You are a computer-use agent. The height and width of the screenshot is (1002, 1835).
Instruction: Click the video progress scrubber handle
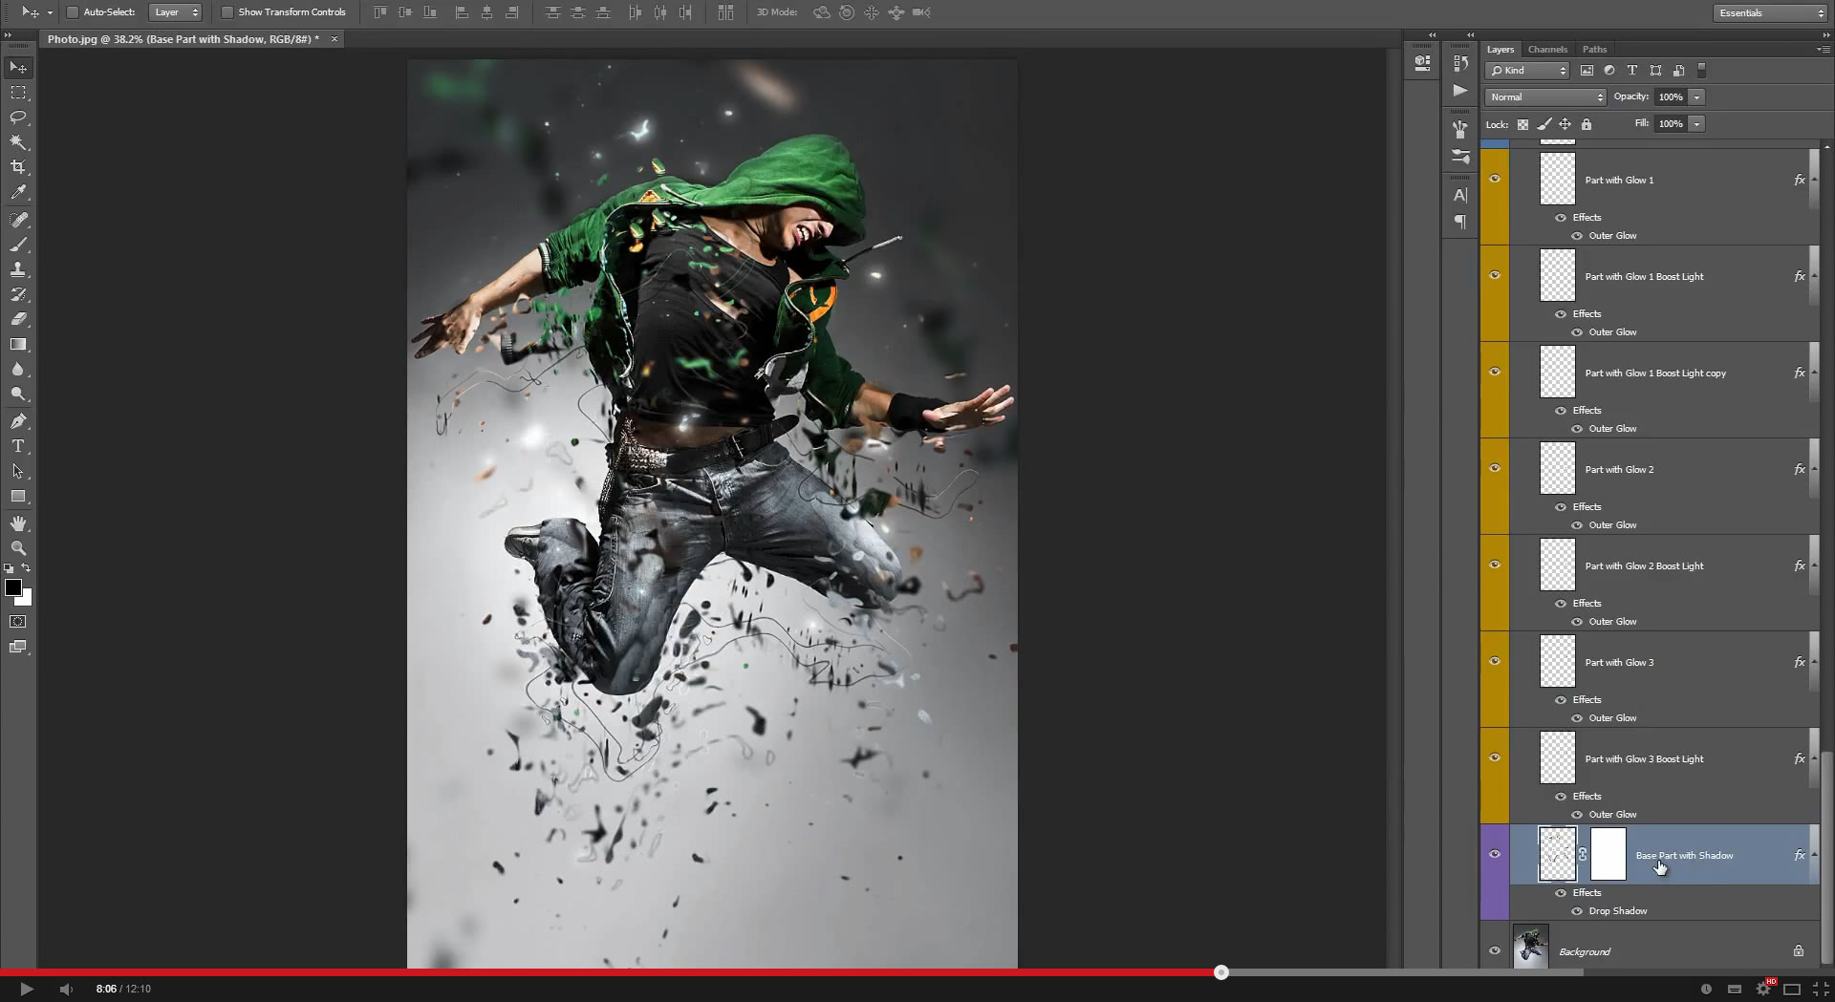(1220, 972)
